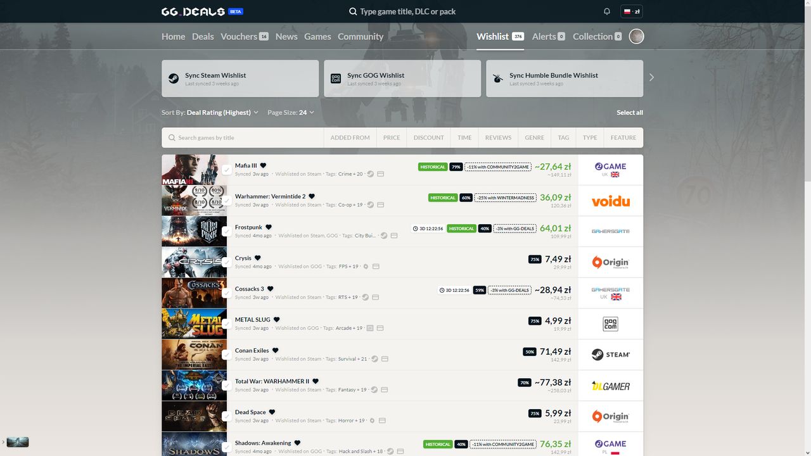Open the Collection tab

pyautogui.click(x=597, y=36)
